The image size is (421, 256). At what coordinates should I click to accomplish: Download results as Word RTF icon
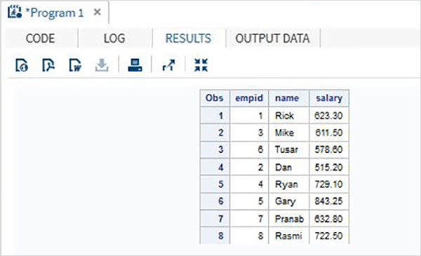pyautogui.click(x=75, y=65)
